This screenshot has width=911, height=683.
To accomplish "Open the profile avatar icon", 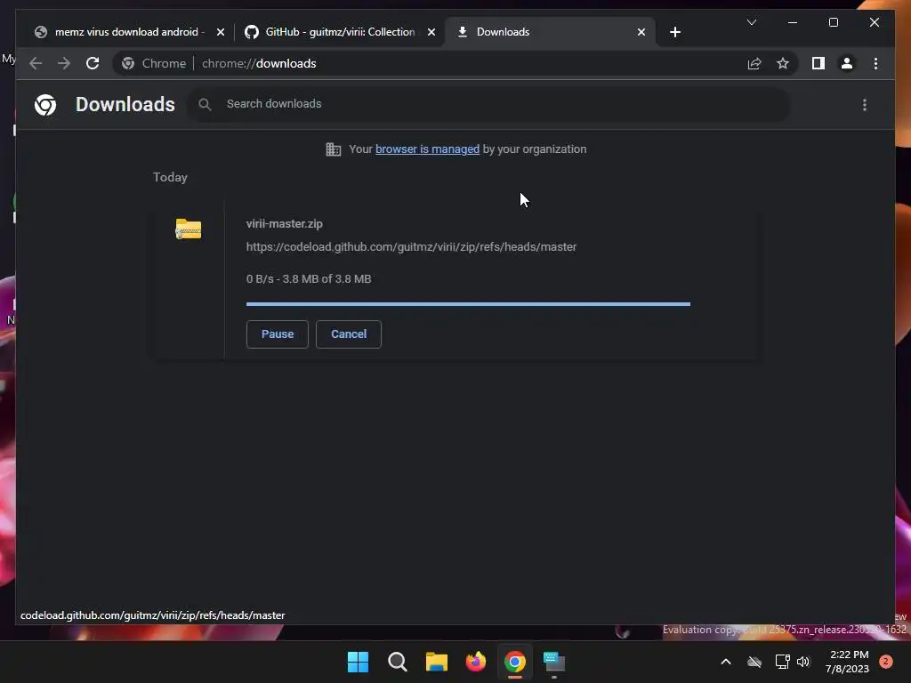I will pos(847,63).
